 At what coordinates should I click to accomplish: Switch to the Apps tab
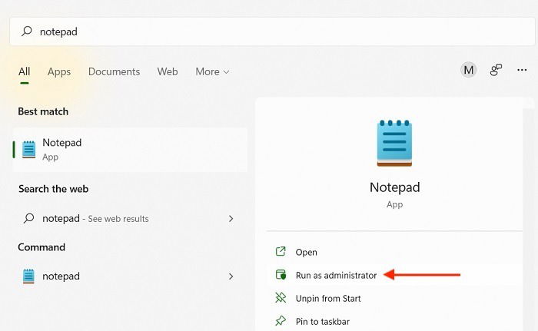click(59, 71)
